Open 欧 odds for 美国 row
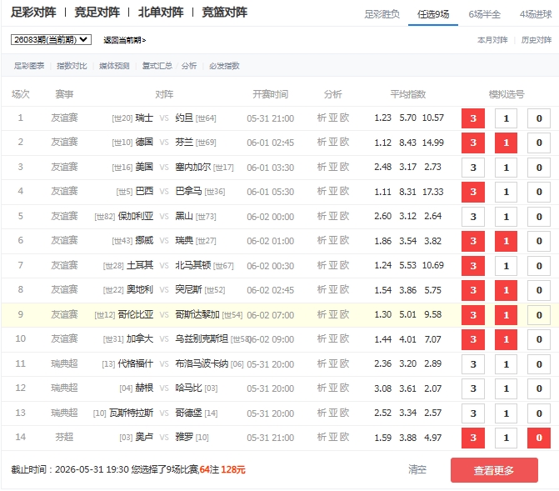559x491 pixels. click(x=344, y=167)
